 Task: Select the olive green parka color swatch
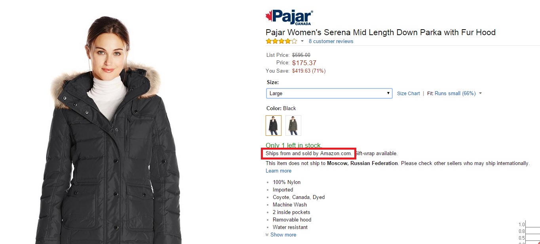pos(293,126)
